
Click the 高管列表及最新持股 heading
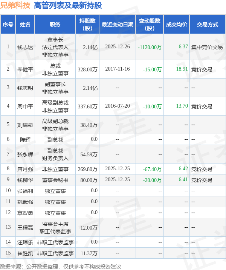click(68, 6)
